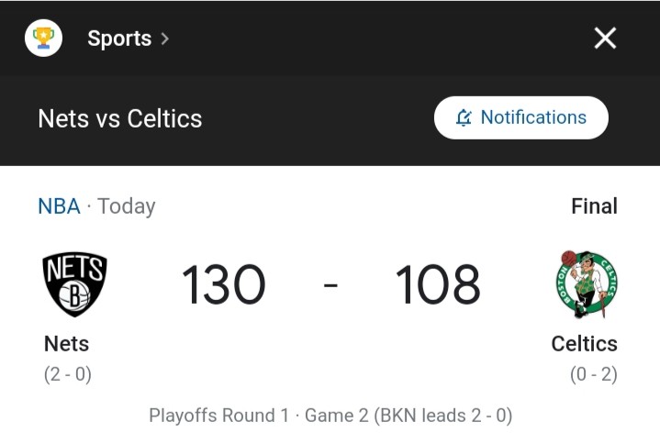
Task: Open Playoffs Round 1 Game 2 info
Action: coord(330,416)
